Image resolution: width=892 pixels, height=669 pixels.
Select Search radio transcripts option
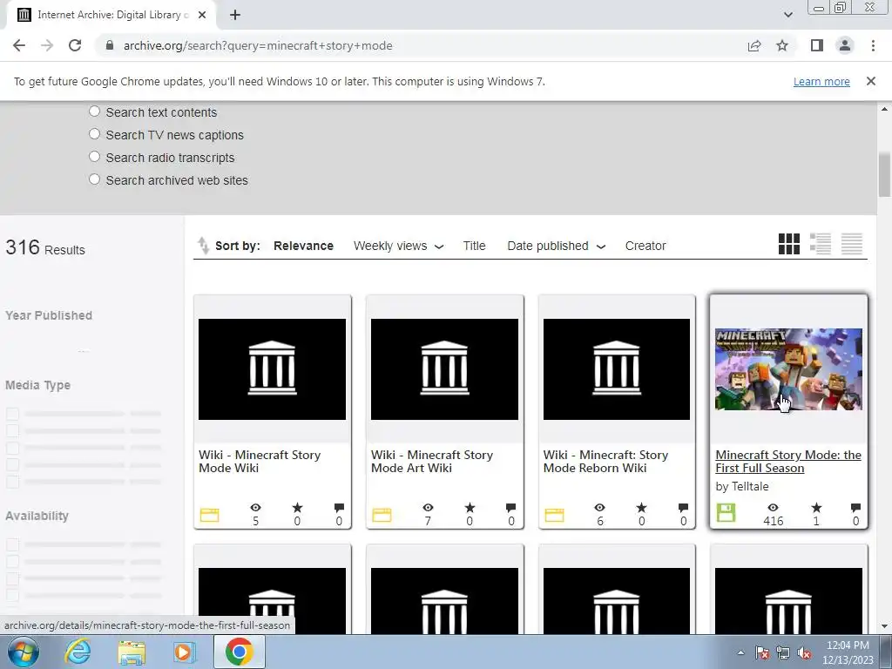click(x=94, y=157)
